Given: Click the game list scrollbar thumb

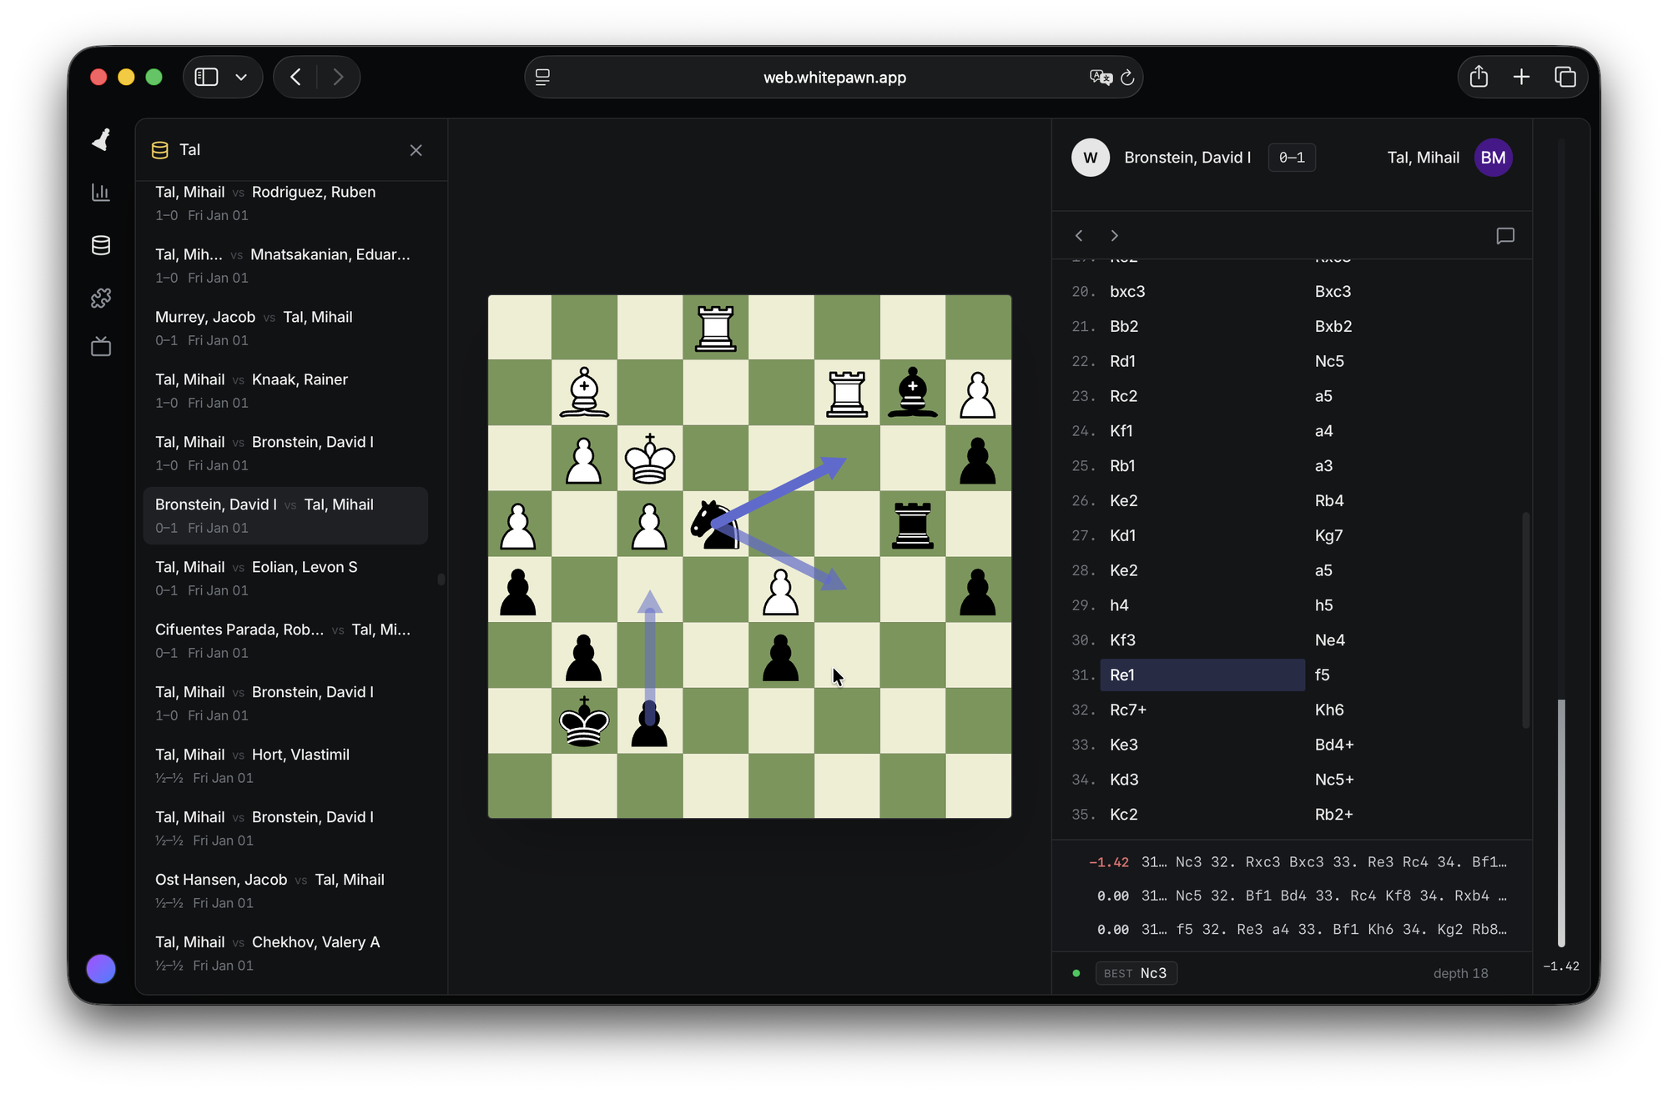Looking at the screenshot, I should pos(441,580).
